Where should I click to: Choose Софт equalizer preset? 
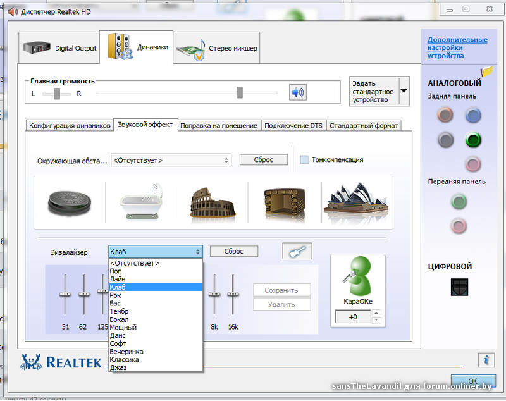tap(156, 343)
